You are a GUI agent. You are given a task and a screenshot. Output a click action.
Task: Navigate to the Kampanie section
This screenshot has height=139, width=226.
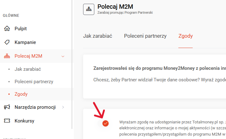(25, 42)
